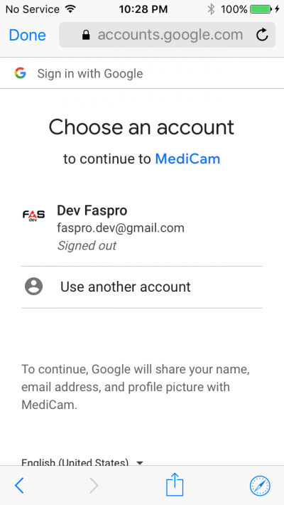Tap the Safari back arrow

pyautogui.click(x=19, y=485)
